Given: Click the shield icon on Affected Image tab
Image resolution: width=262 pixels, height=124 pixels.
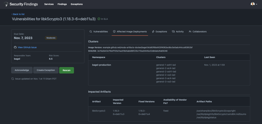Looking at the screenshot, I should (114, 31).
